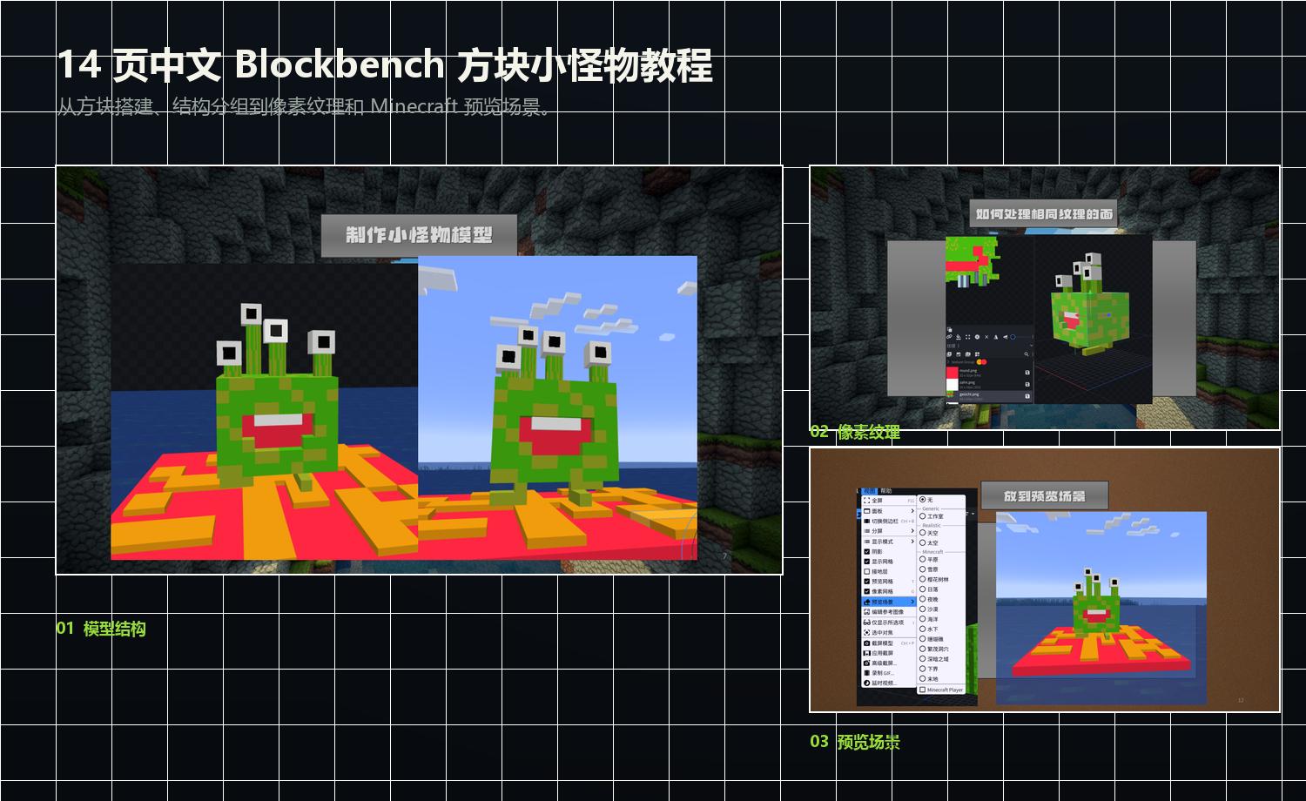Select the 沙漠 scene radio option
The image size is (1306, 801).
pos(922,609)
